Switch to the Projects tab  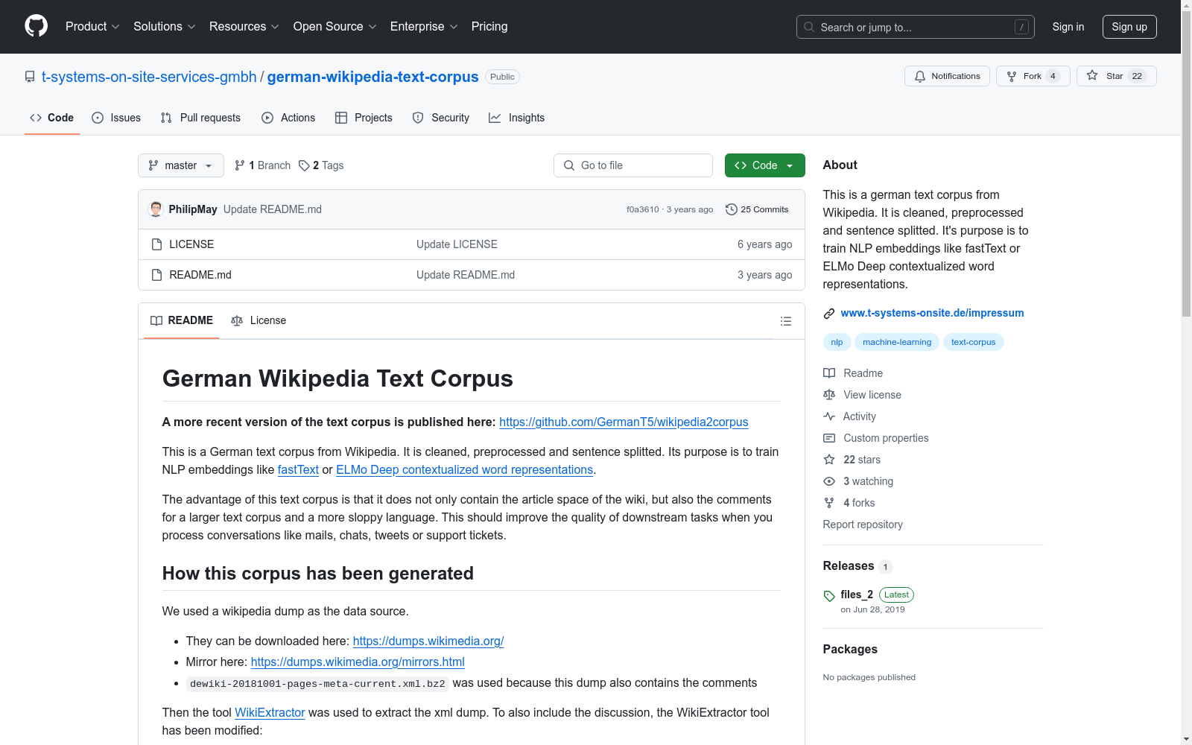coord(364,118)
